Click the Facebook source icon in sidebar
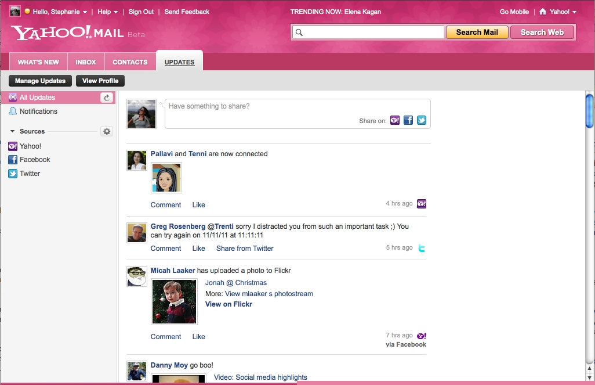Screen dimensions: 595x385 [13, 160]
